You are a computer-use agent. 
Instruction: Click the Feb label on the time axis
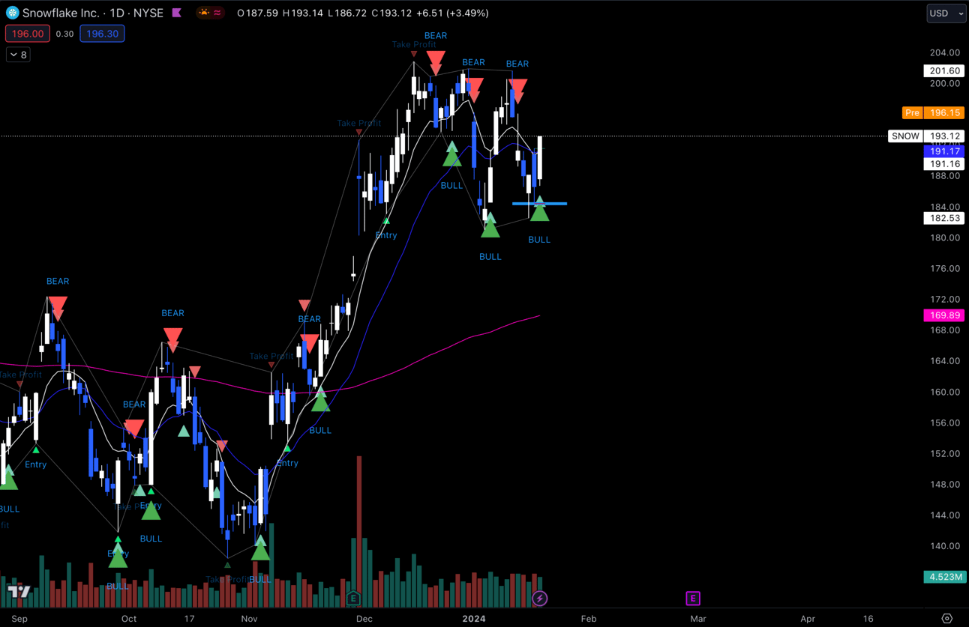point(589,619)
